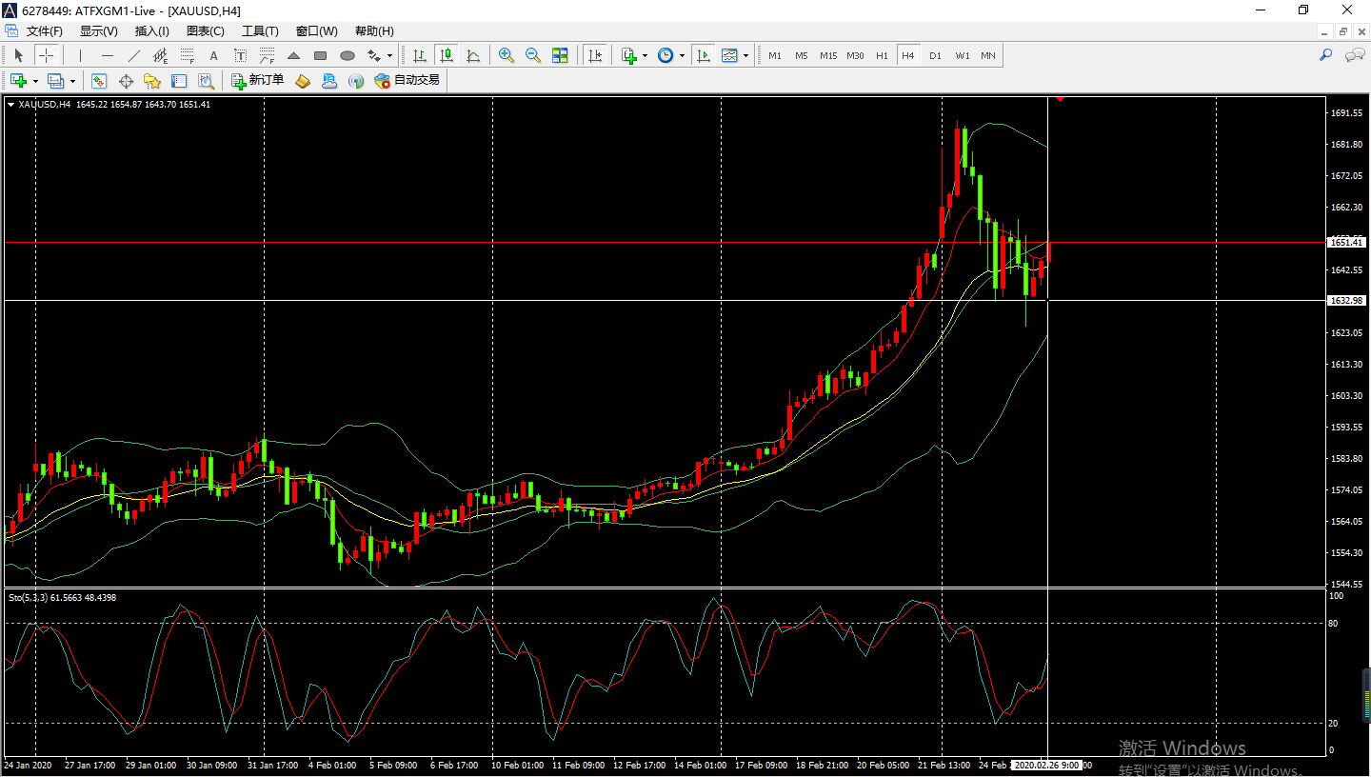The height and width of the screenshot is (777, 1371).
Task: Expand the indicators list dropdown arrow
Action: pos(645,55)
